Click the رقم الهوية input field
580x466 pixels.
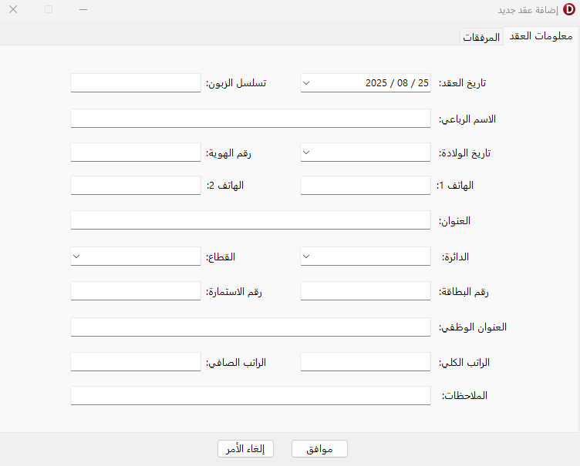click(136, 153)
